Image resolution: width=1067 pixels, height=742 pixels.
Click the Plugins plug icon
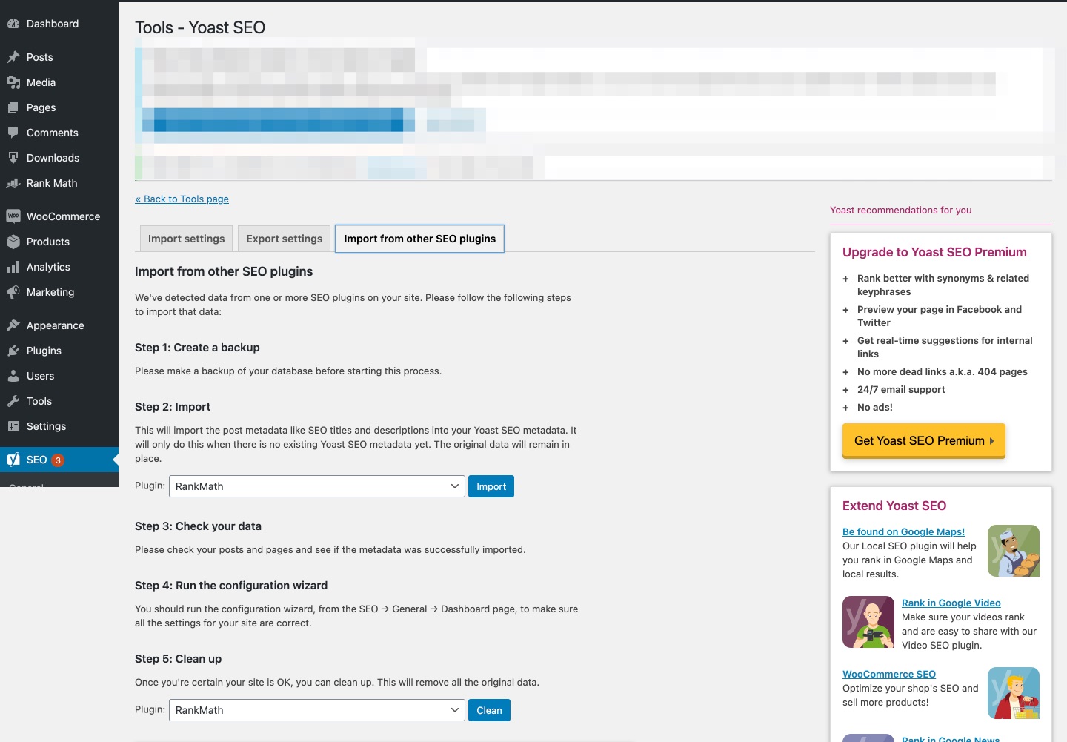tap(13, 351)
